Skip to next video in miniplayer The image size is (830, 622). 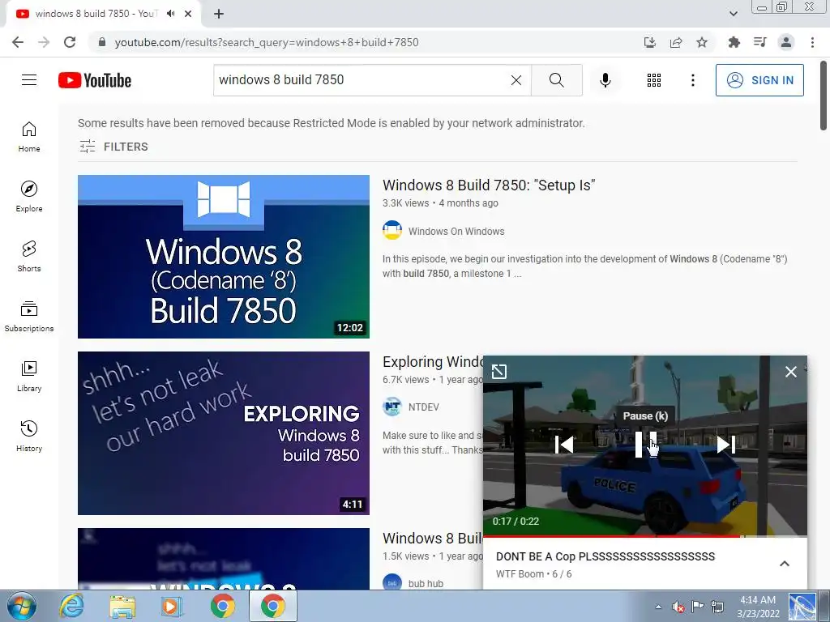(725, 445)
